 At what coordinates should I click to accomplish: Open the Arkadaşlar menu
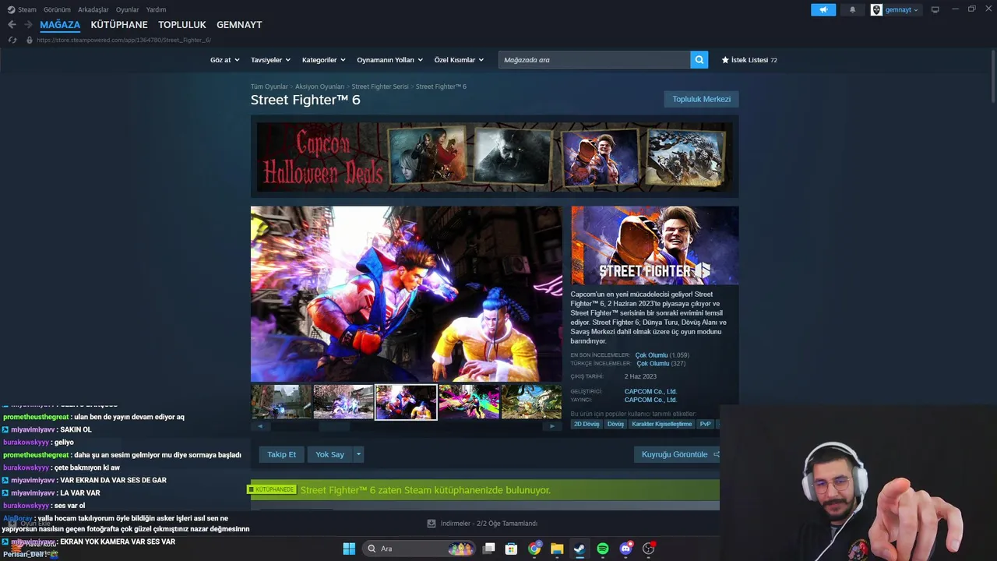coord(93,10)
